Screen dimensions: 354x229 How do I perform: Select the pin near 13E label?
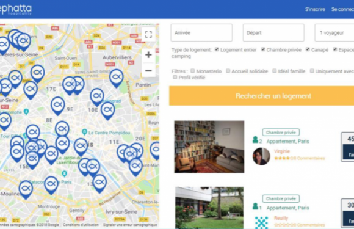point(99,184)
